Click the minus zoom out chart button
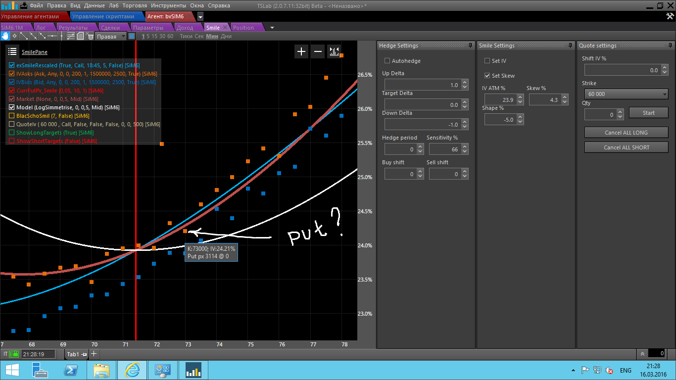The width and height of the screenshot is (676, 380). [x=318, y=51]
